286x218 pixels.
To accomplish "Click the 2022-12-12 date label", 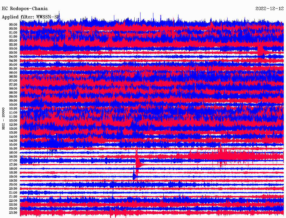I will [270, 9].
